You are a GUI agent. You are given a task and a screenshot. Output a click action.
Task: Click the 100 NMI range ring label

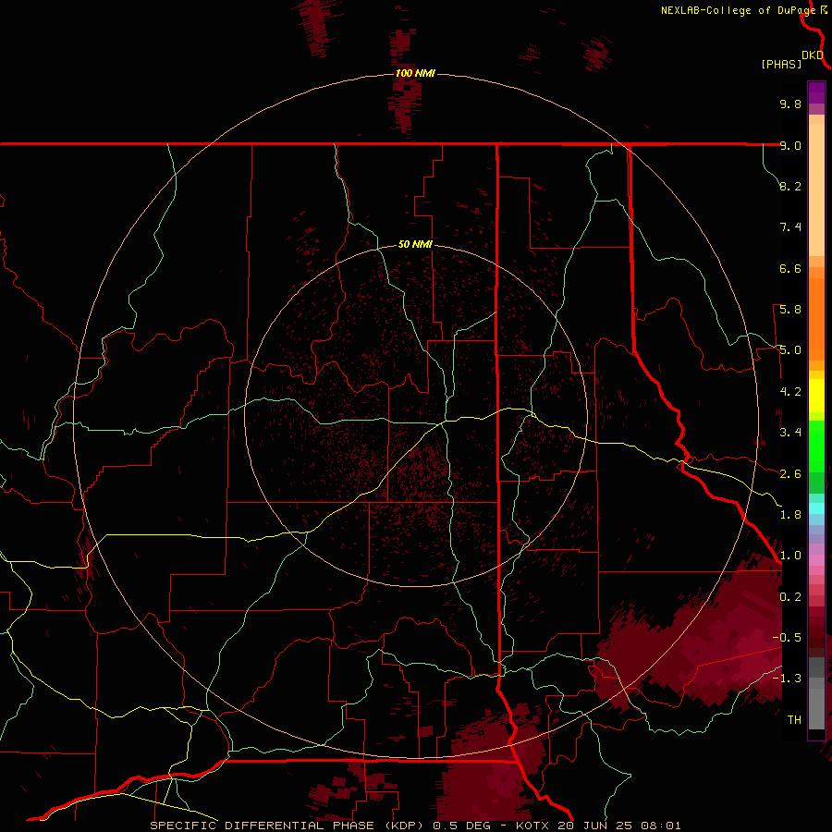(x=415, y=73)
